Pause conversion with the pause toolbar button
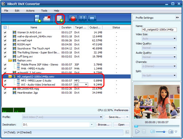Image resolution: width=183 pixels, height=139 pixels. (x=83, y=19)
